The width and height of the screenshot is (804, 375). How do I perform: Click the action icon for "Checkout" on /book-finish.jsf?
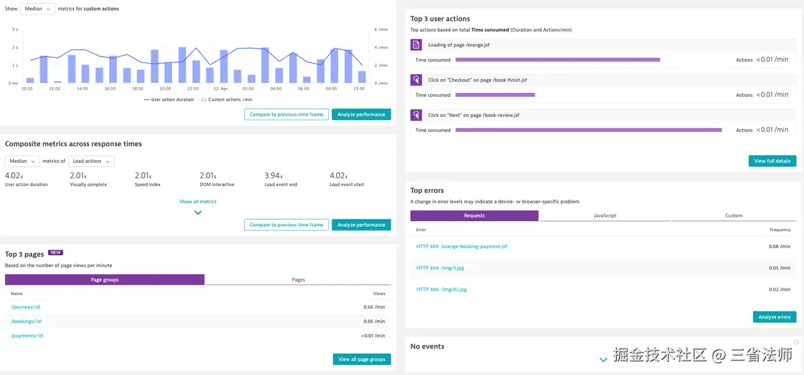(x=416, y=80)
